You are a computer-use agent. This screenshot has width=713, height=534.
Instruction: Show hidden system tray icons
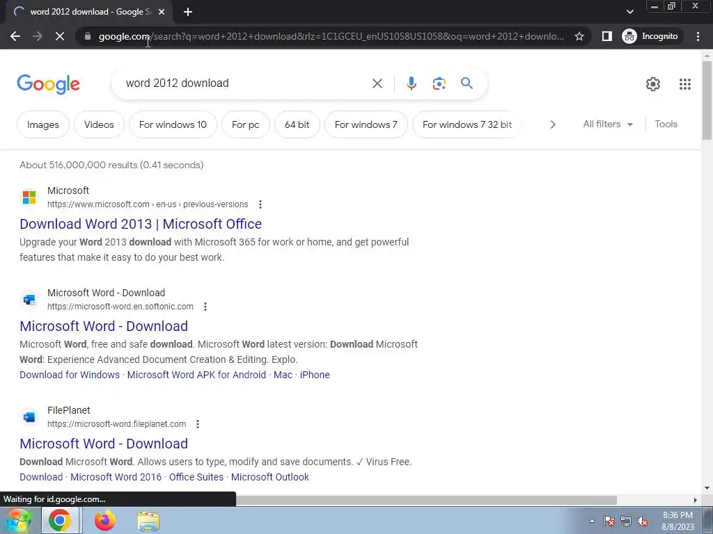tap(592, 521)
